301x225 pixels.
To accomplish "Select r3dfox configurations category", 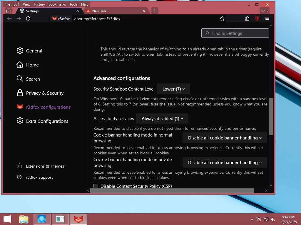I will point(44,107).
